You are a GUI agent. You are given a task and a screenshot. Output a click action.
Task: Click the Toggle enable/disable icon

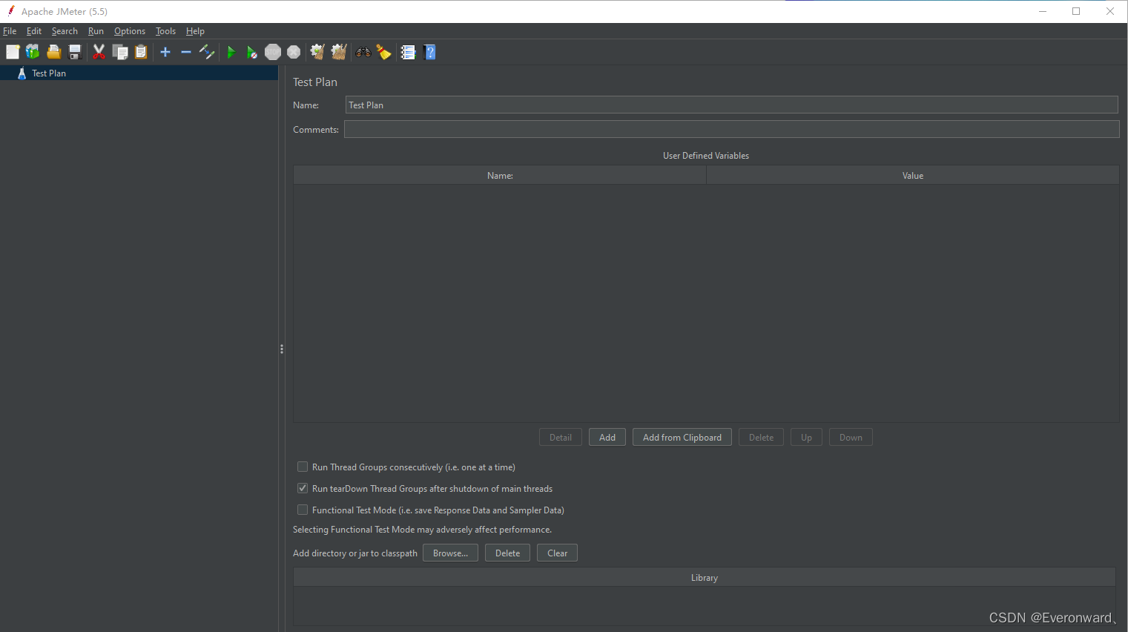click(207, 52)
